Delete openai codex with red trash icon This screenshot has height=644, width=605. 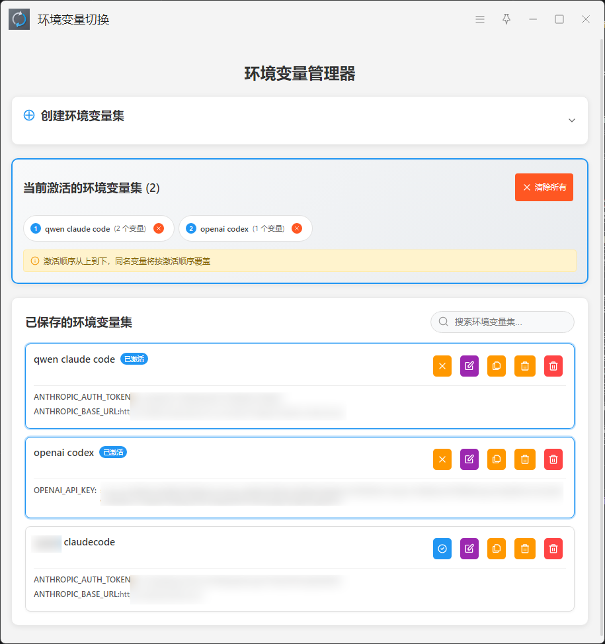pyautogui.click(x=553, y=459)
